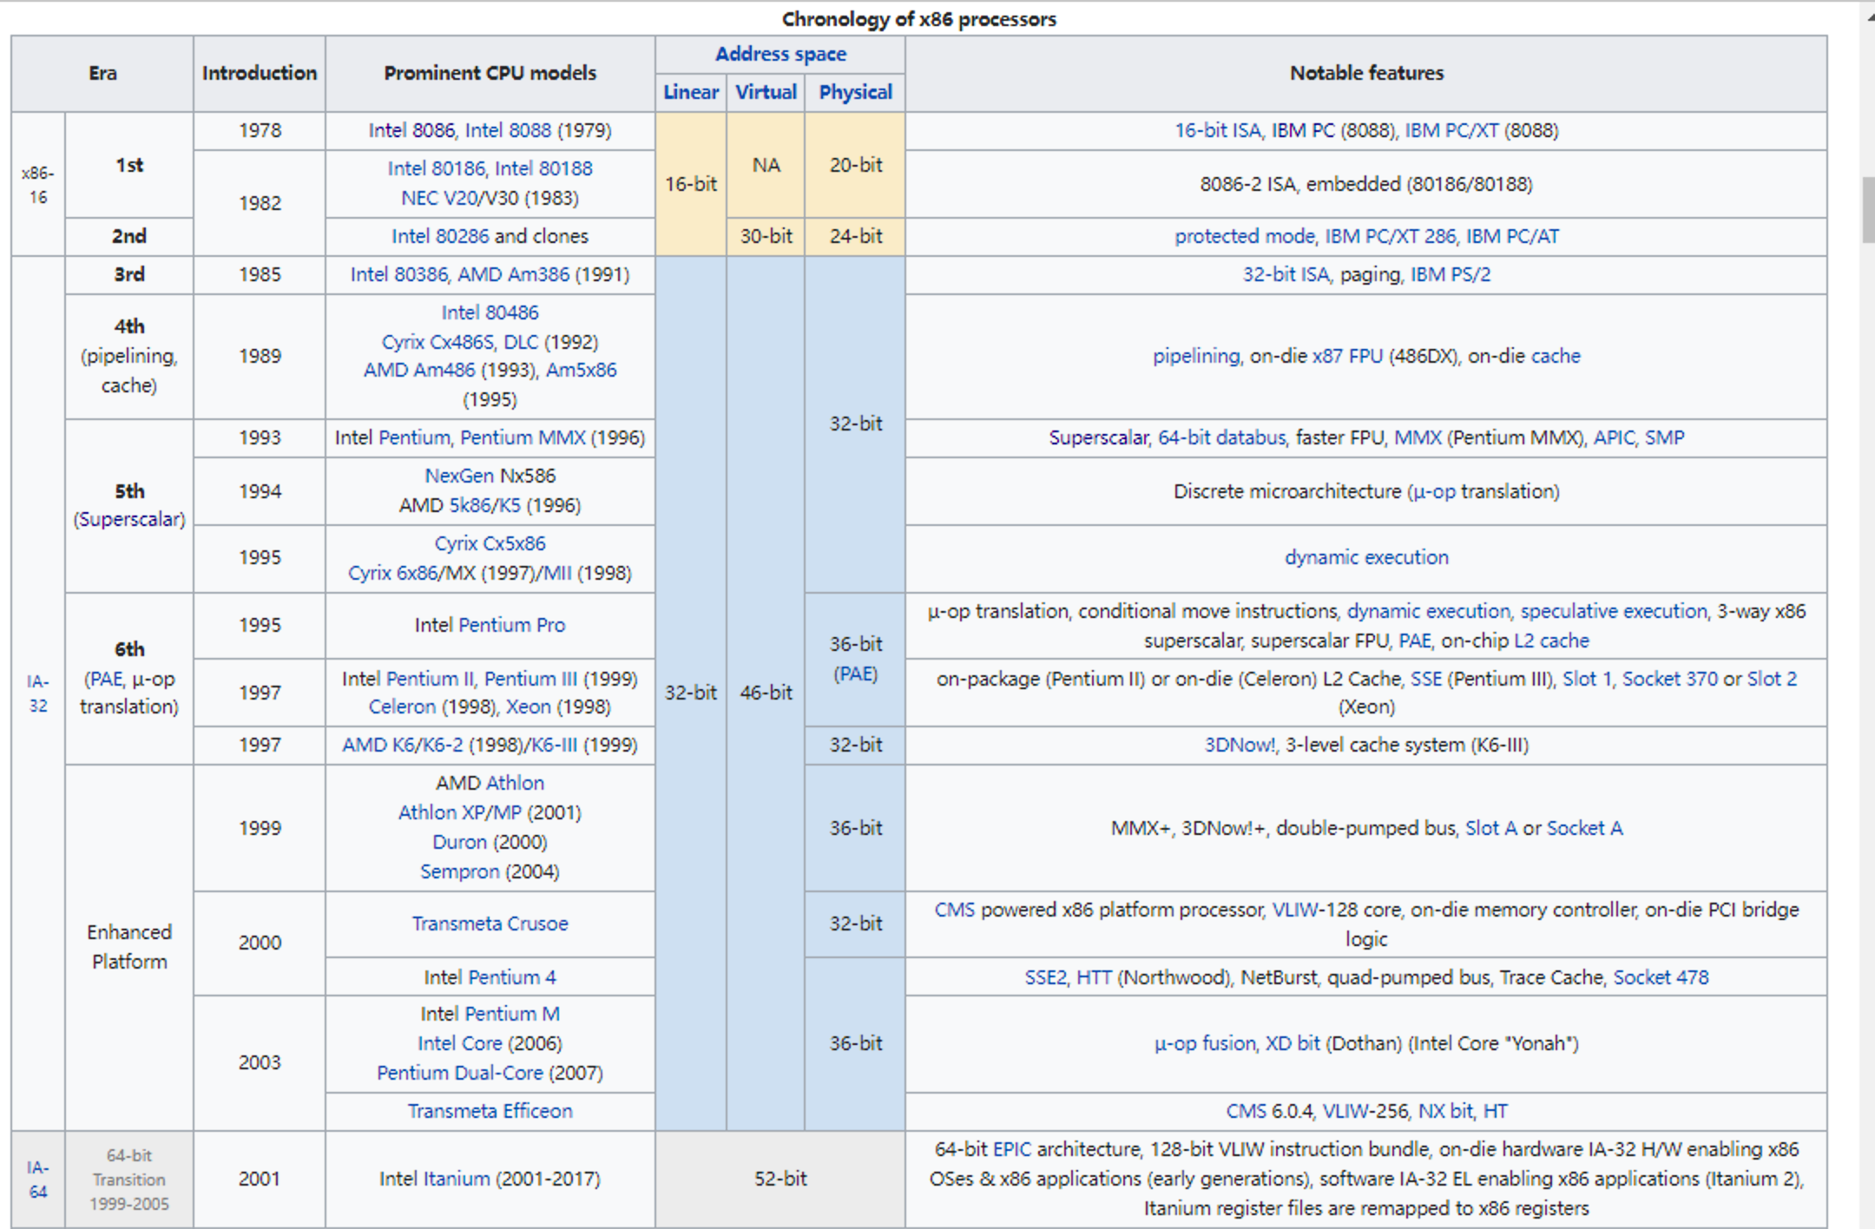Click the Superscalar era link
This screenshot has height=1229, width=1875.
coord(129,519)
